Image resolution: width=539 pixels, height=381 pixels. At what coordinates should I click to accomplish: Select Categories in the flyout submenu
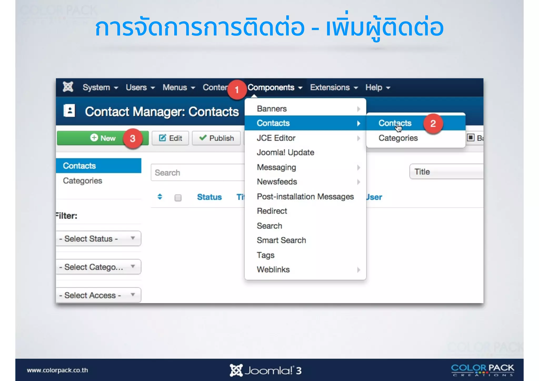416,138
